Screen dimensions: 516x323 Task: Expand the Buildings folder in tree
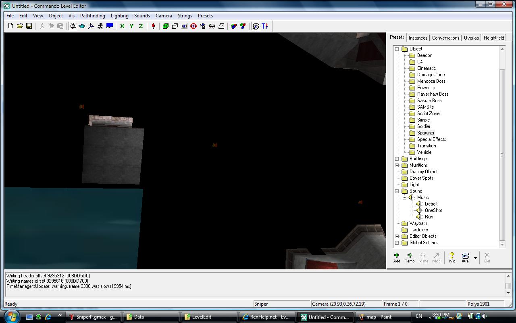click(397, 159)
